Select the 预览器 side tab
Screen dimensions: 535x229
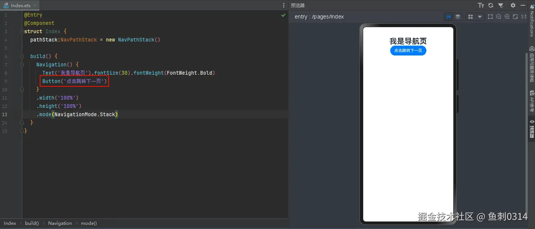532,129
